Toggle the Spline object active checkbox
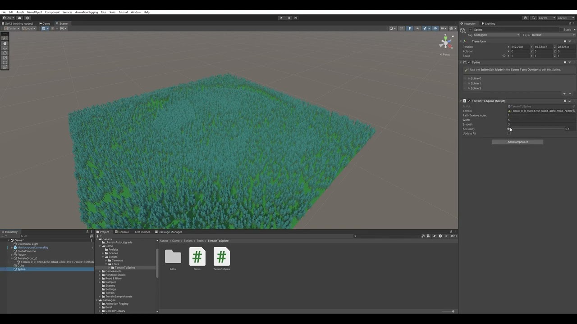Image resolution: width=577 pixels, height=324 pixels. pos(471,30)
